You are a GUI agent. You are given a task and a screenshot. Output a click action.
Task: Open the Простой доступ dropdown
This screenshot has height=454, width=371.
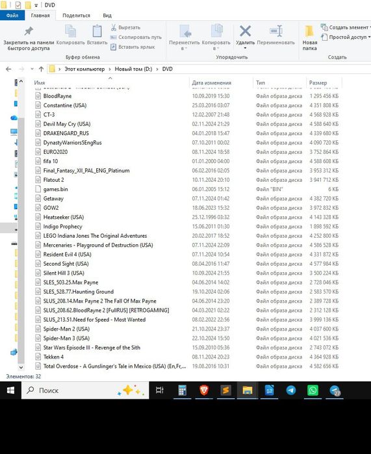pyautogui.click(x=346, y=37)
